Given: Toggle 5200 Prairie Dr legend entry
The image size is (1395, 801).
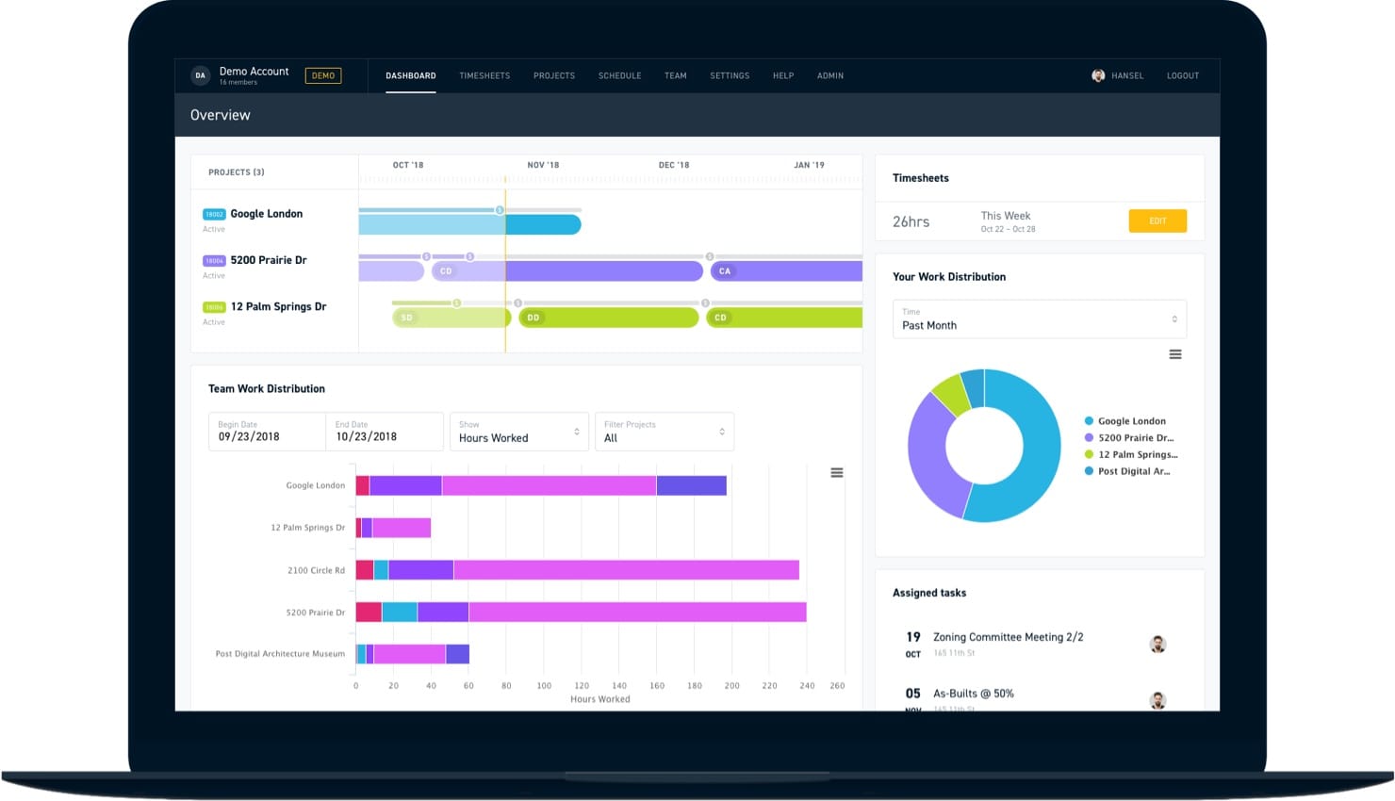Looking at the screenshot, I should tap(1129, 438).
